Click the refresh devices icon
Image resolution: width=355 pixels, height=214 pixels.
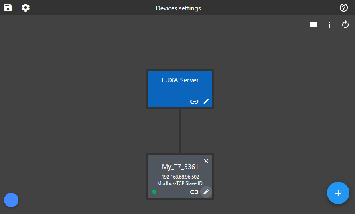(x=345, y=25)
